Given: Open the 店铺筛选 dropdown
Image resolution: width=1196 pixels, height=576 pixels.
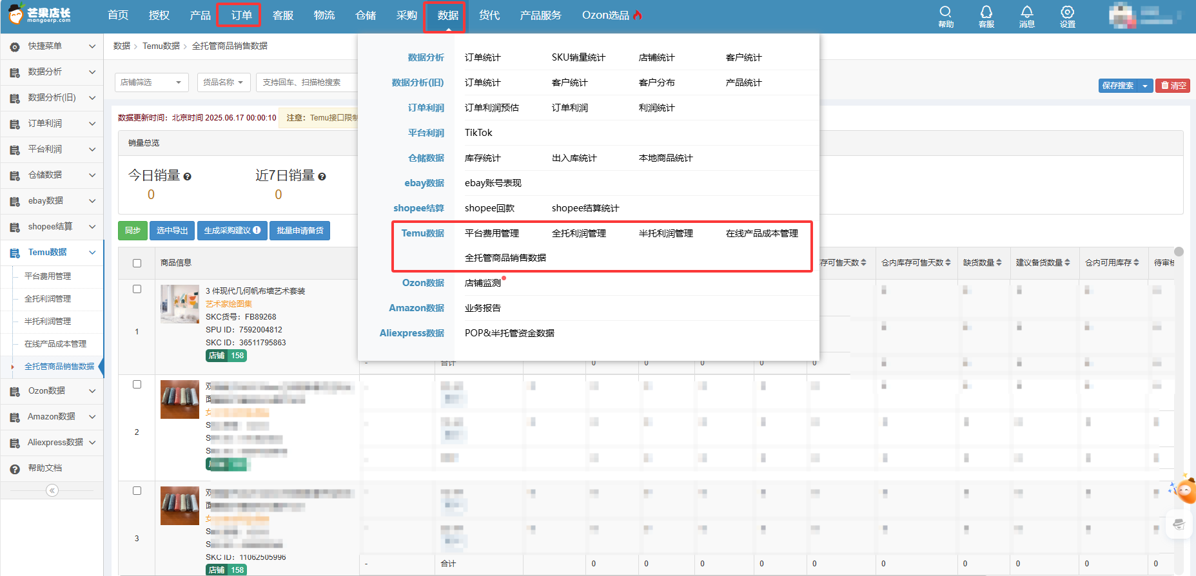Looking at the screenshot, I should pyautogui.click(x=152, y=82).
